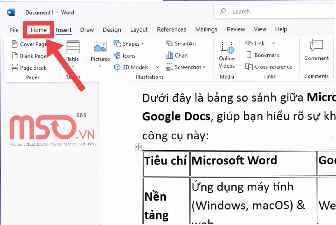The width and height of the screenshot is (336, 225).
Task: Click the Table grid icon
Action: (73, 47)
